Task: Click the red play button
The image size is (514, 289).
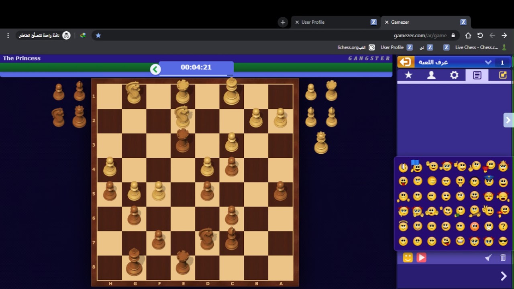Action: [421, 258]
